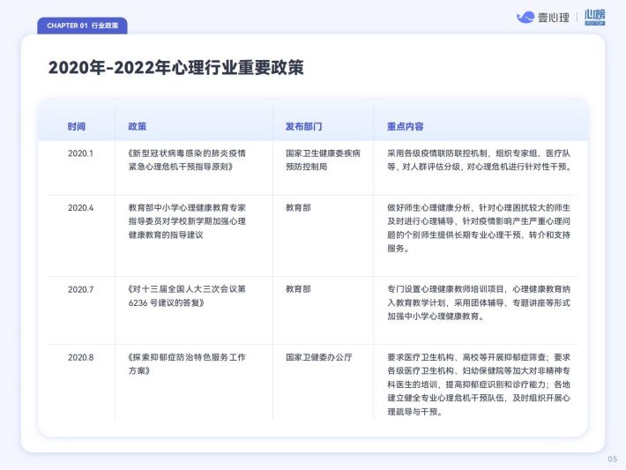Click the 时间 column header
This screenshot has width=626, height=470.
(76, 127)
